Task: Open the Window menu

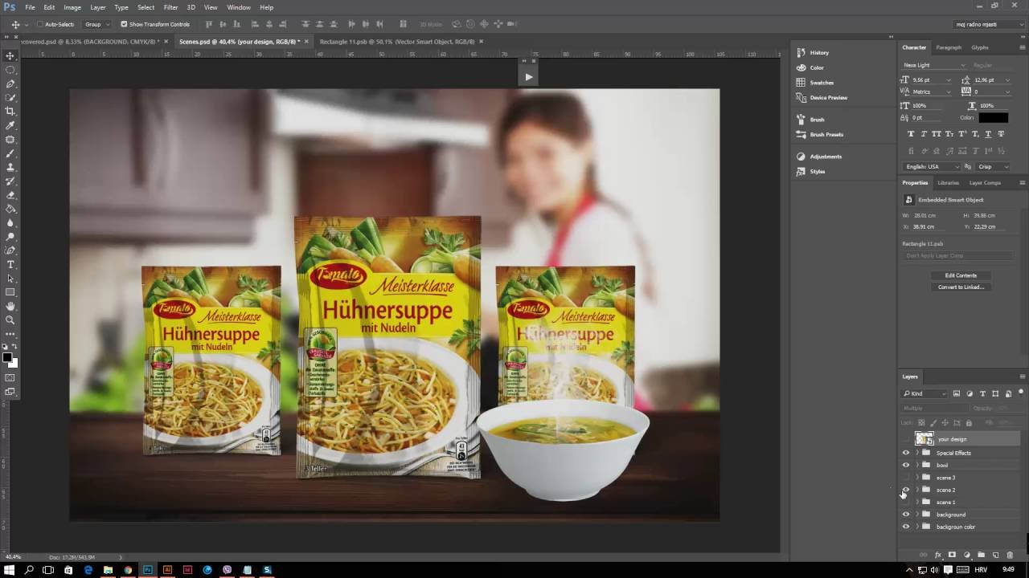Action: tap(239, 7)
